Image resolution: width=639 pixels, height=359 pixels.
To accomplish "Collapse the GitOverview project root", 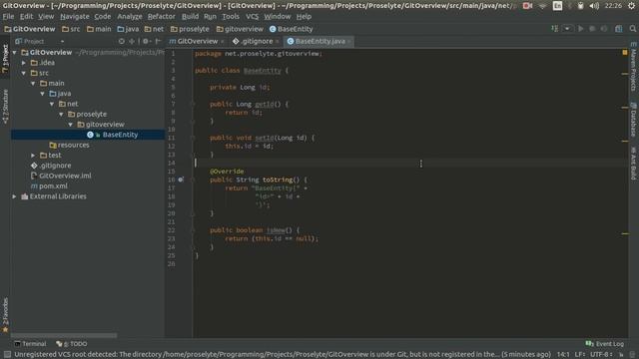I will (x=15, y=53).
